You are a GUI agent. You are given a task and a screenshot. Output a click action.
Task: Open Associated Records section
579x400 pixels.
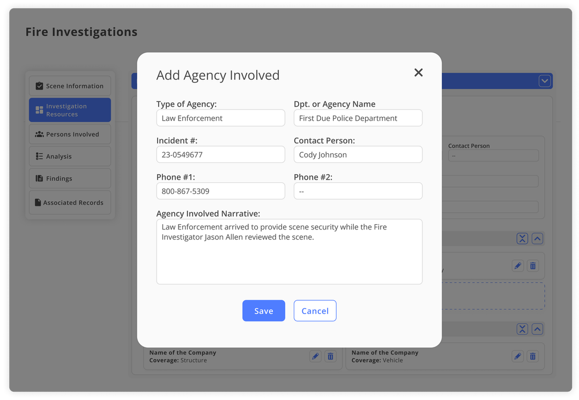(70, 202)
